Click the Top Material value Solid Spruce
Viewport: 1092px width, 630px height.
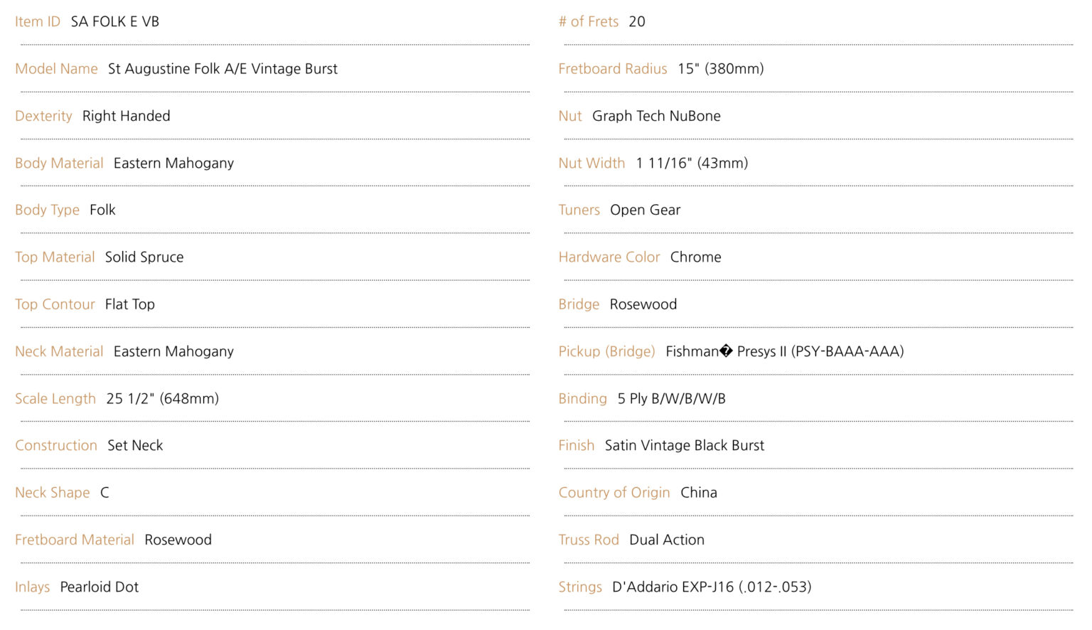pos(144,257)
